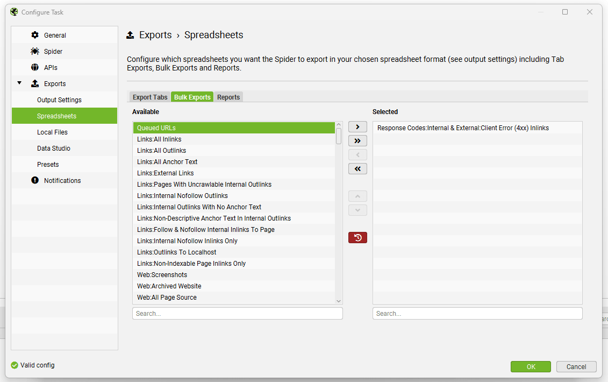Viewport: 608px width, 382px height.
Task: Click scroll down arrow in Available list
Action: (x=339, y=301)
